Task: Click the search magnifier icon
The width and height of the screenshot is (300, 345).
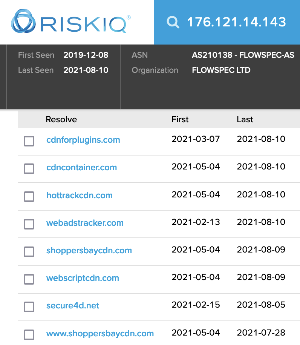Action: (173, 22)
